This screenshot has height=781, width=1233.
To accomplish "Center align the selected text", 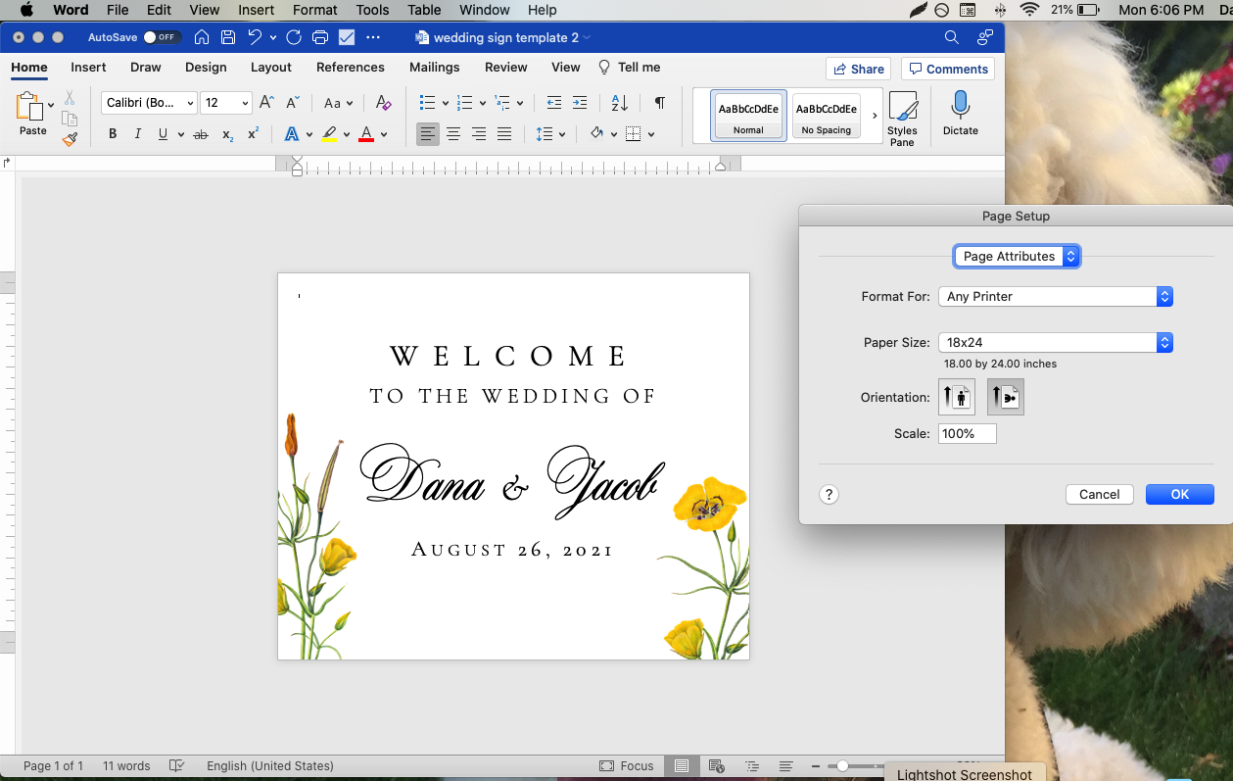I will 452,133.
